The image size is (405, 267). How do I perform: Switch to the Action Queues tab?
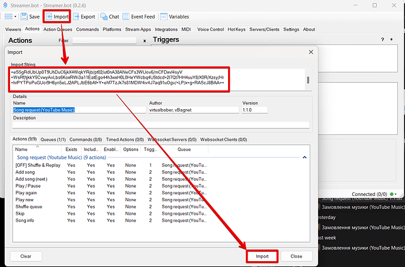point(58,29)
